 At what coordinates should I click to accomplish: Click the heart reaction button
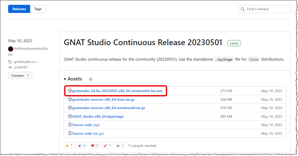pyautogui.click(x=95, y=145)
